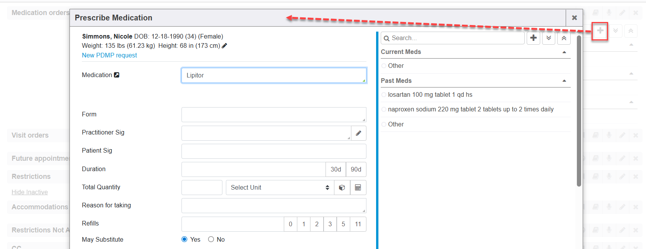Click the Reason for taking input field
This screenshot has height=249, width=646.
[273, 206]
